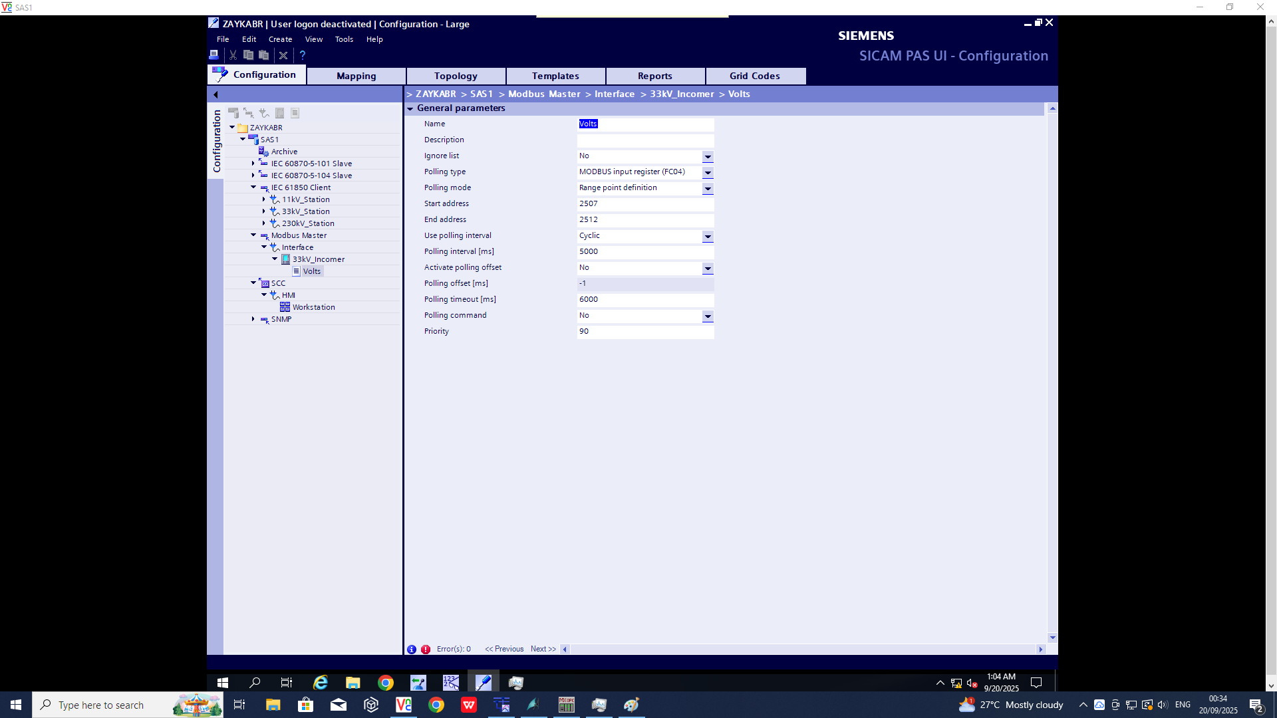Select the 33kV_Station tree item
Image resolution: width=1277 pixels, height=718 pixels.
(x=305, y=211)
